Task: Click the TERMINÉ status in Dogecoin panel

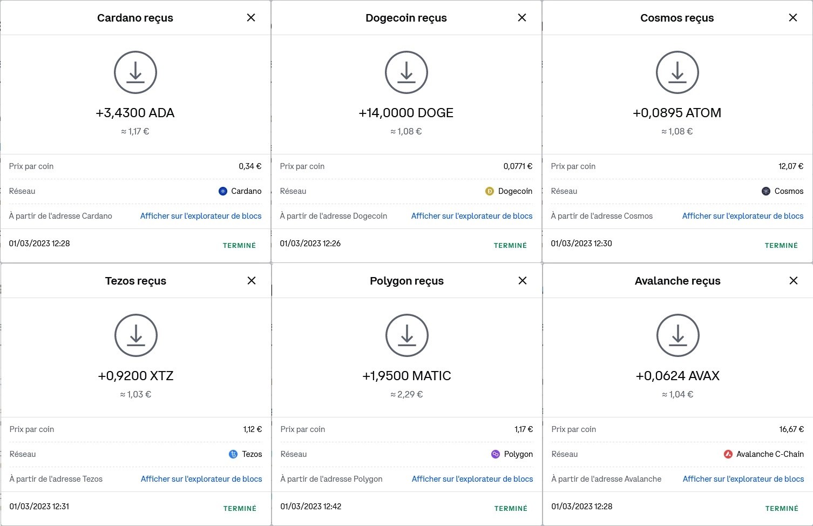Action: [511, 245]
